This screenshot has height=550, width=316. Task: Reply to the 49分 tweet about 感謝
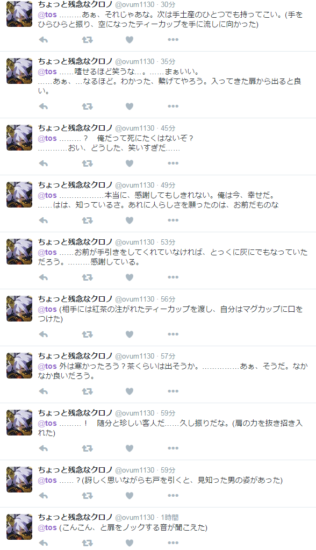[x=44, y=220]
